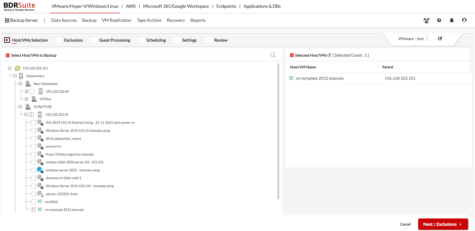Open the Endpoints section

pyautogui.click(x=226, y=6)
